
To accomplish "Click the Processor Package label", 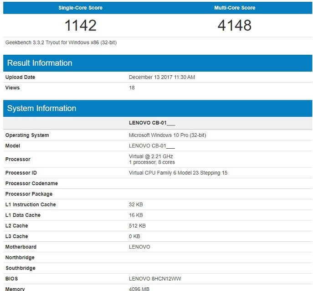I will pos(29,194).
